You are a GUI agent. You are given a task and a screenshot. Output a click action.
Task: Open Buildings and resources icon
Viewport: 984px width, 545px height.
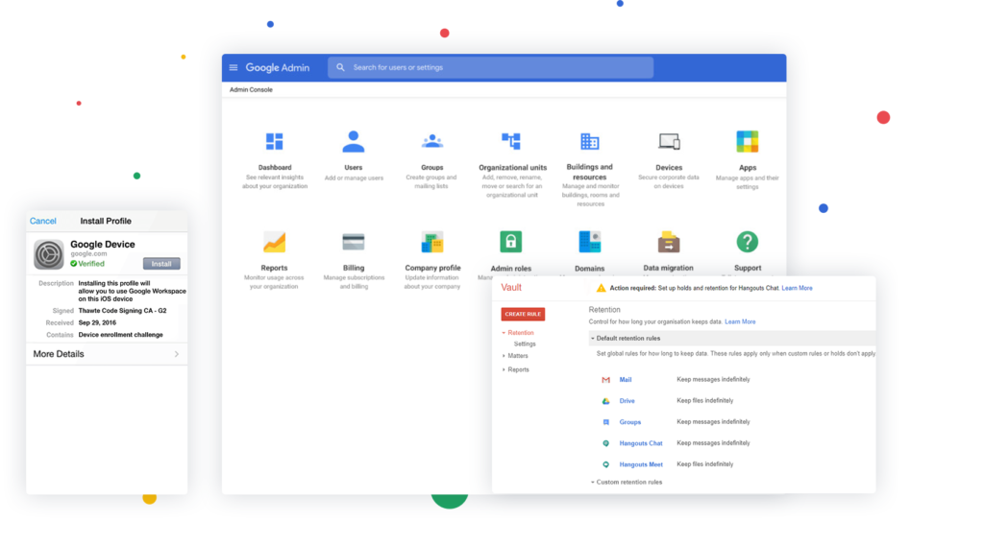click(x=589, y=142)
